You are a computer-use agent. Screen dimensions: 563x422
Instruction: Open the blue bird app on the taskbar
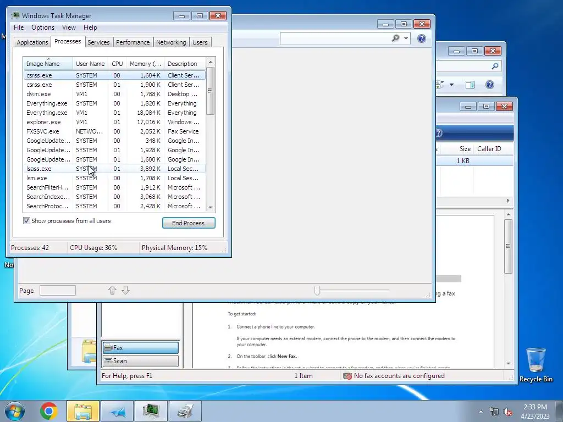pyautogui.click(x=117, y=411)
